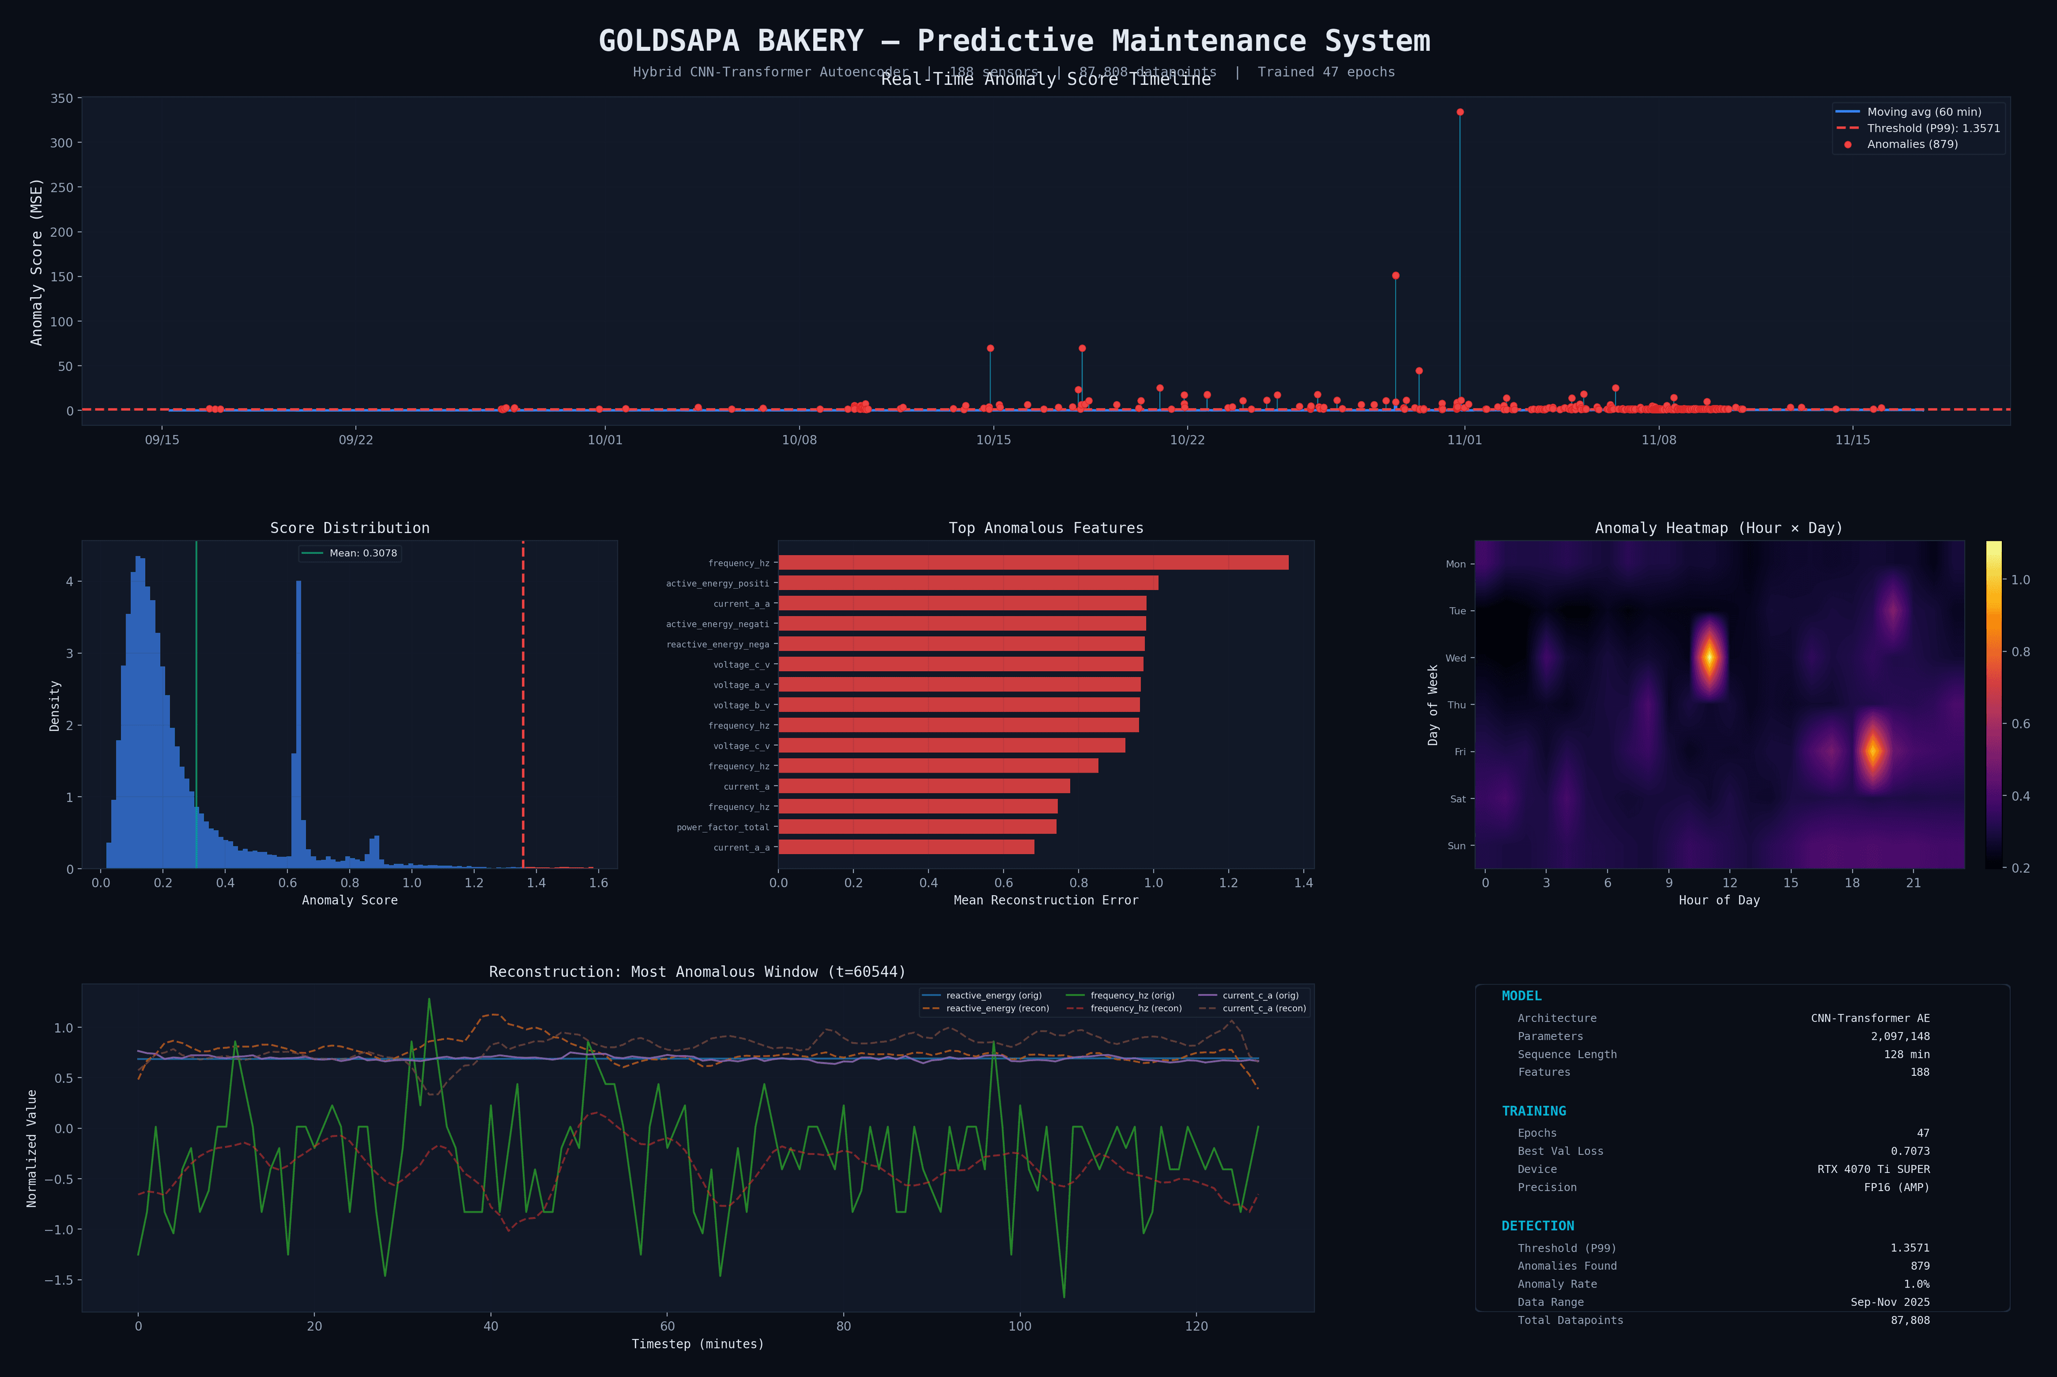Expand the MODEL section header
This screenshot has height=1377, width=2057.
coord(1521,996)
